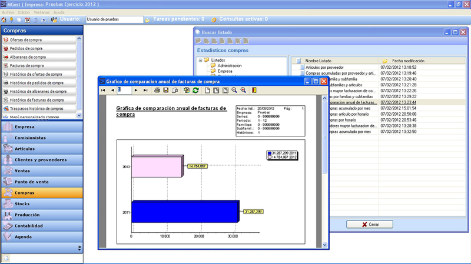Open the Archivo menu
Image resolution: width=471 pixels, height=264 pixels.
click(x=8, y=12)
